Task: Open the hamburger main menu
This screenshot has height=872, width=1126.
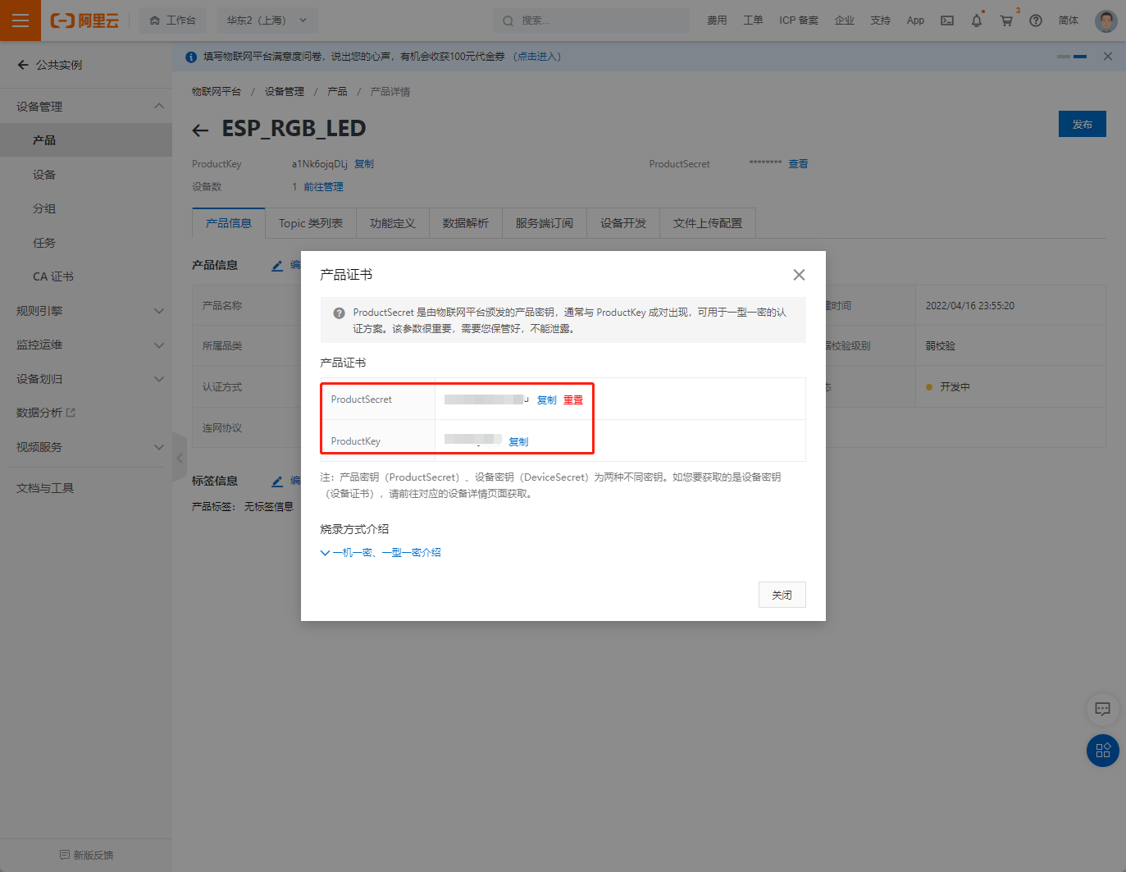Action: (21, 21)
